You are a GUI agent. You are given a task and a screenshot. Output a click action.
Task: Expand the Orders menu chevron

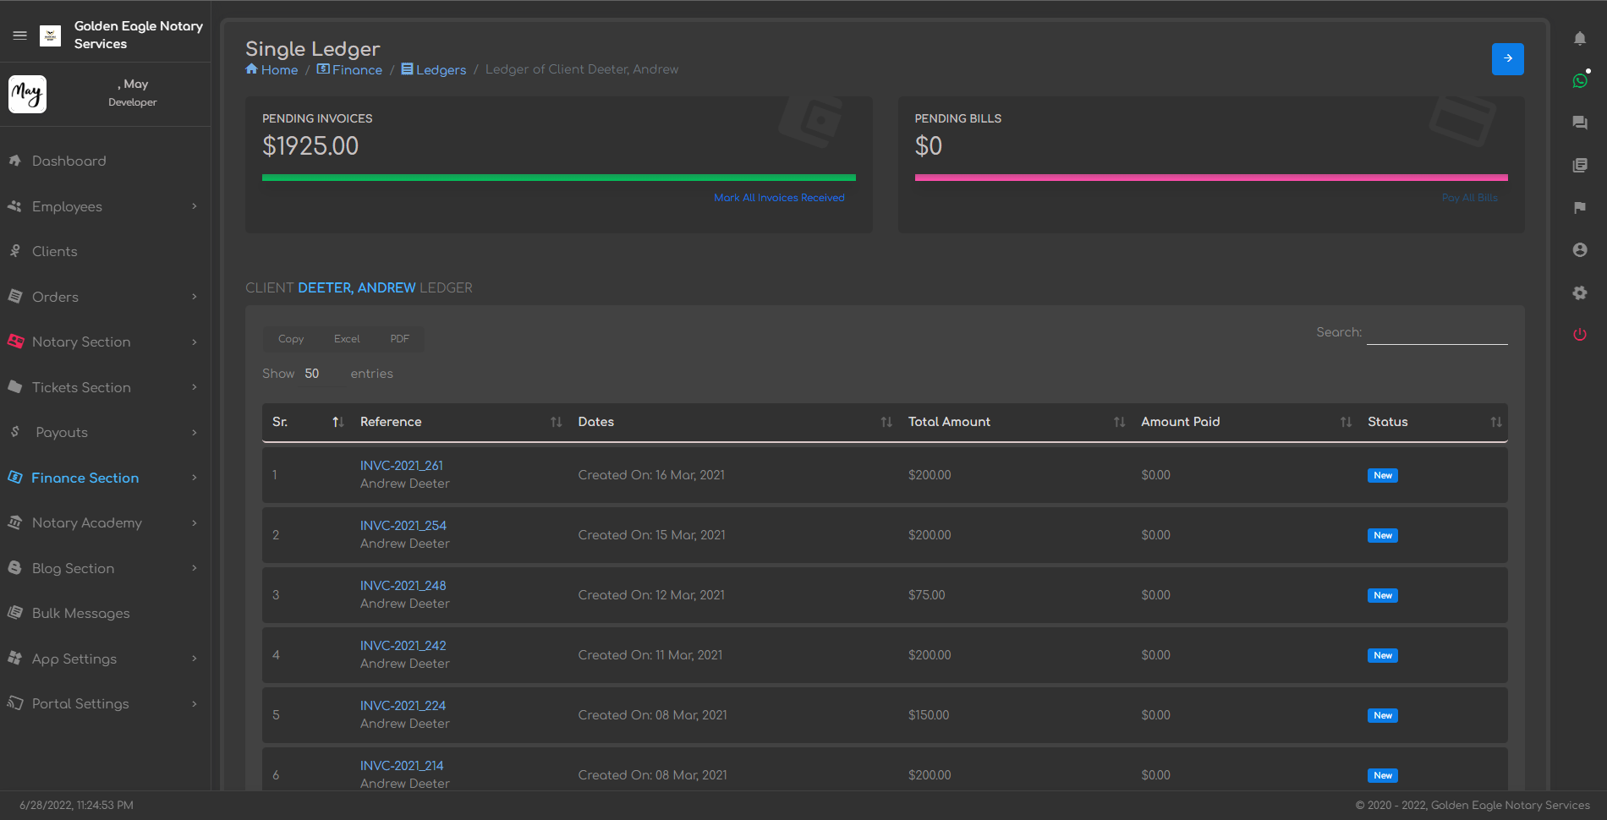coord(195,297)
